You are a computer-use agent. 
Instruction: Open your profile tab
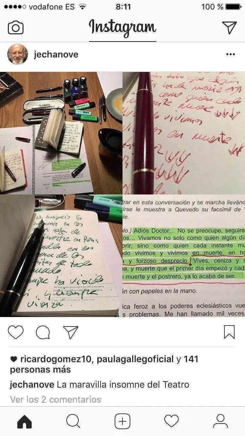tap(220, 421)
